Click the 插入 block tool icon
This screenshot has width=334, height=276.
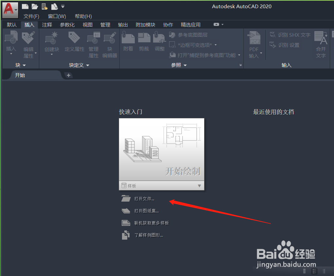11,37
